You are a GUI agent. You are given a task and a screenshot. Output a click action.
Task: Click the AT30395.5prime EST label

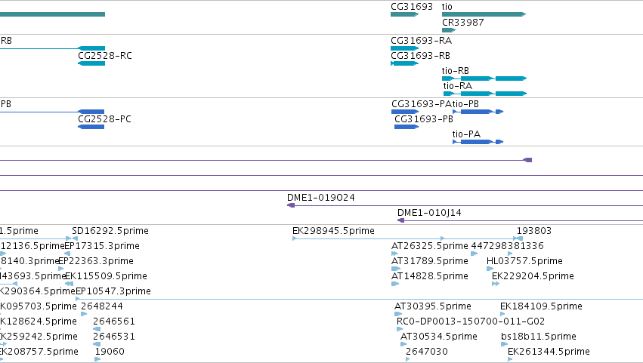pos(433,306)
